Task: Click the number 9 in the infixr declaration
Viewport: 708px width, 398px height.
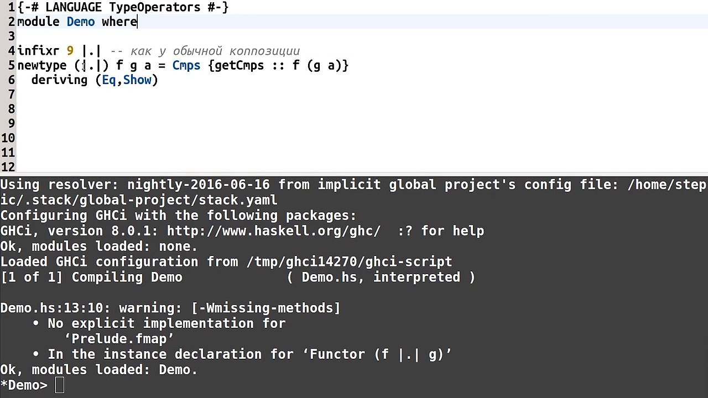Action: [x=70, y=51]
